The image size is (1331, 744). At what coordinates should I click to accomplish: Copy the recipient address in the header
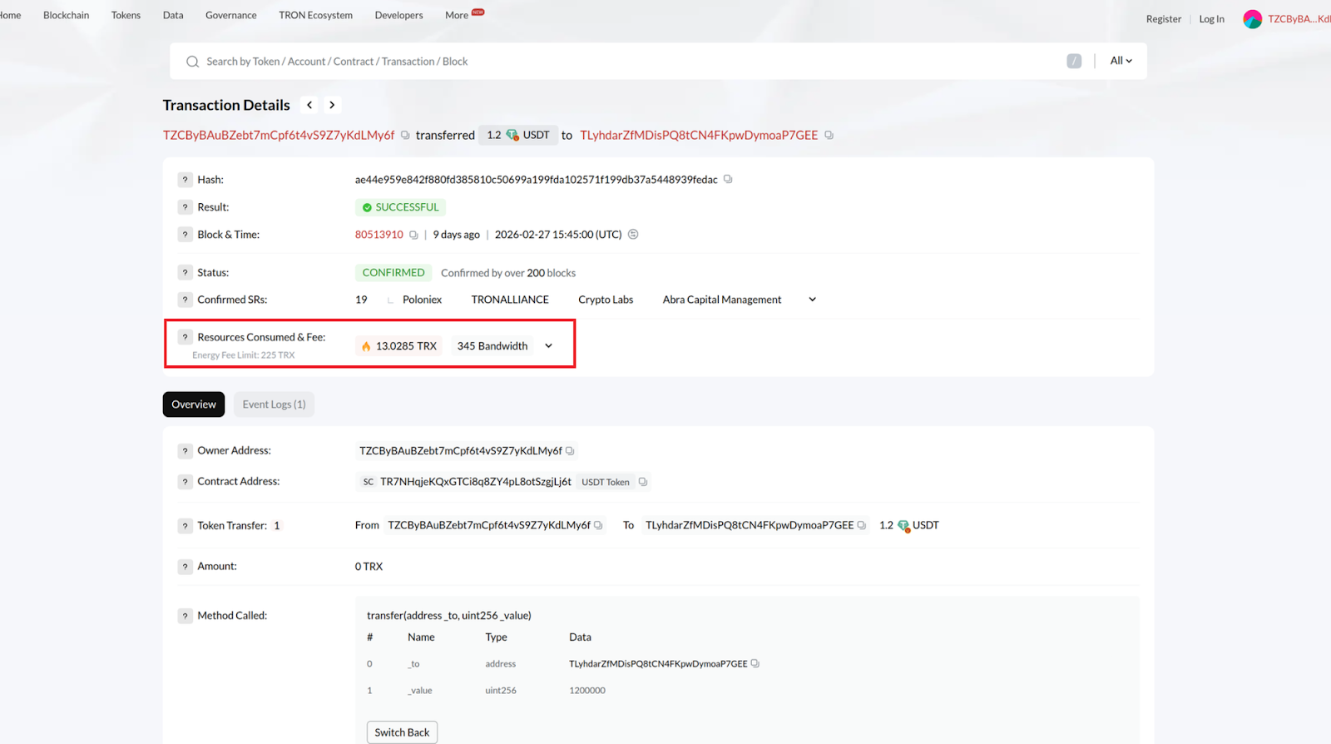[829, 135]
